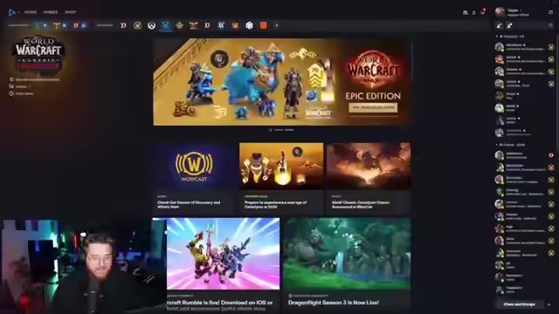559x314 pixels.
Task: Open the Hearthstone game icon
Action: (179, 25)
